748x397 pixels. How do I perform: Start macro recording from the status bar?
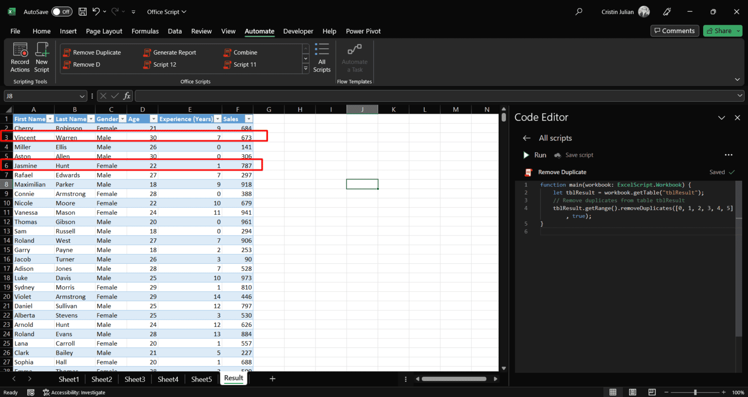(31, 392)
